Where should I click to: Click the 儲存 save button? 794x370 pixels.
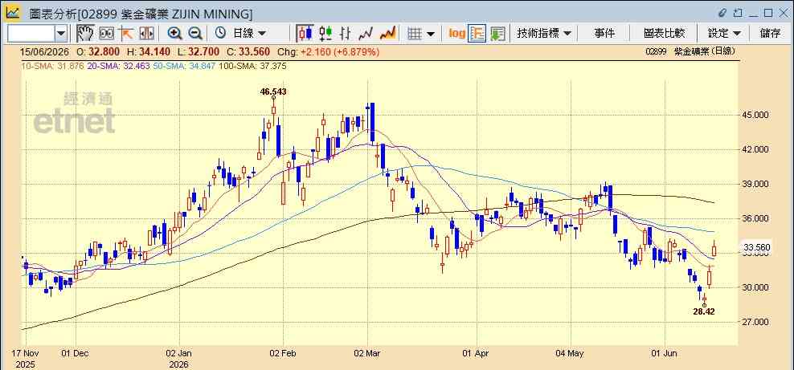pyautogui.click(x=770, y=34)
